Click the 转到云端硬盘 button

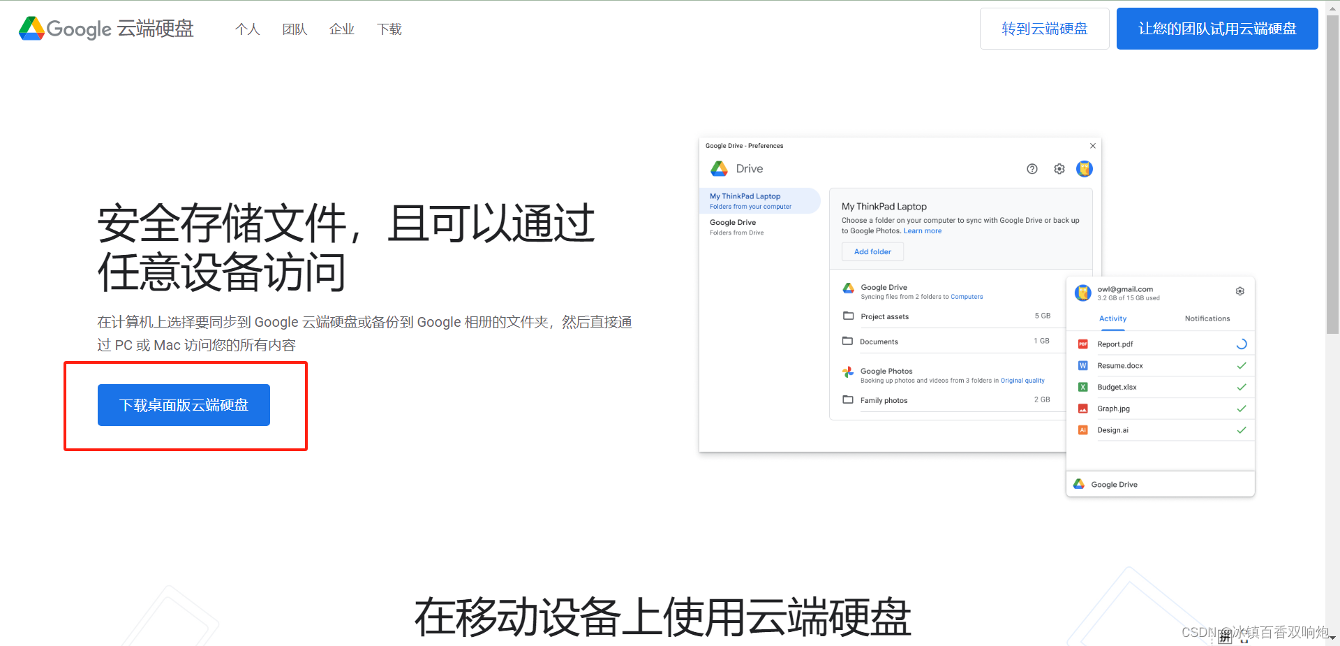point(1044,29)
